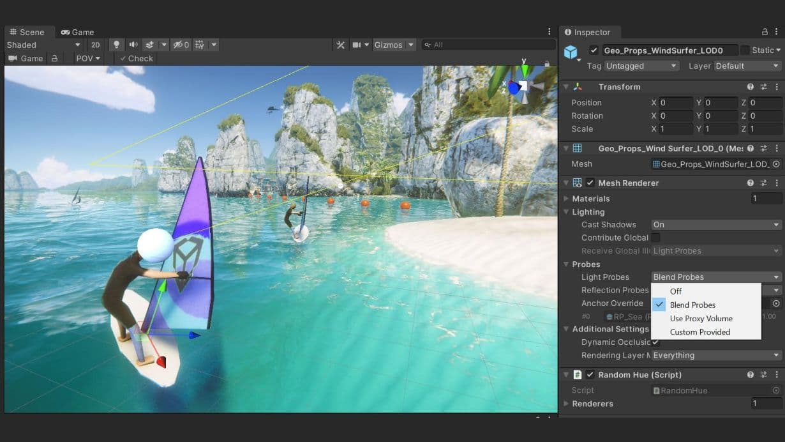Image resolution: width=785 pixels, height=442 pixels.
Task: Expand the Materials section in Mesh Renderer
Action: [x=565, y=198]
